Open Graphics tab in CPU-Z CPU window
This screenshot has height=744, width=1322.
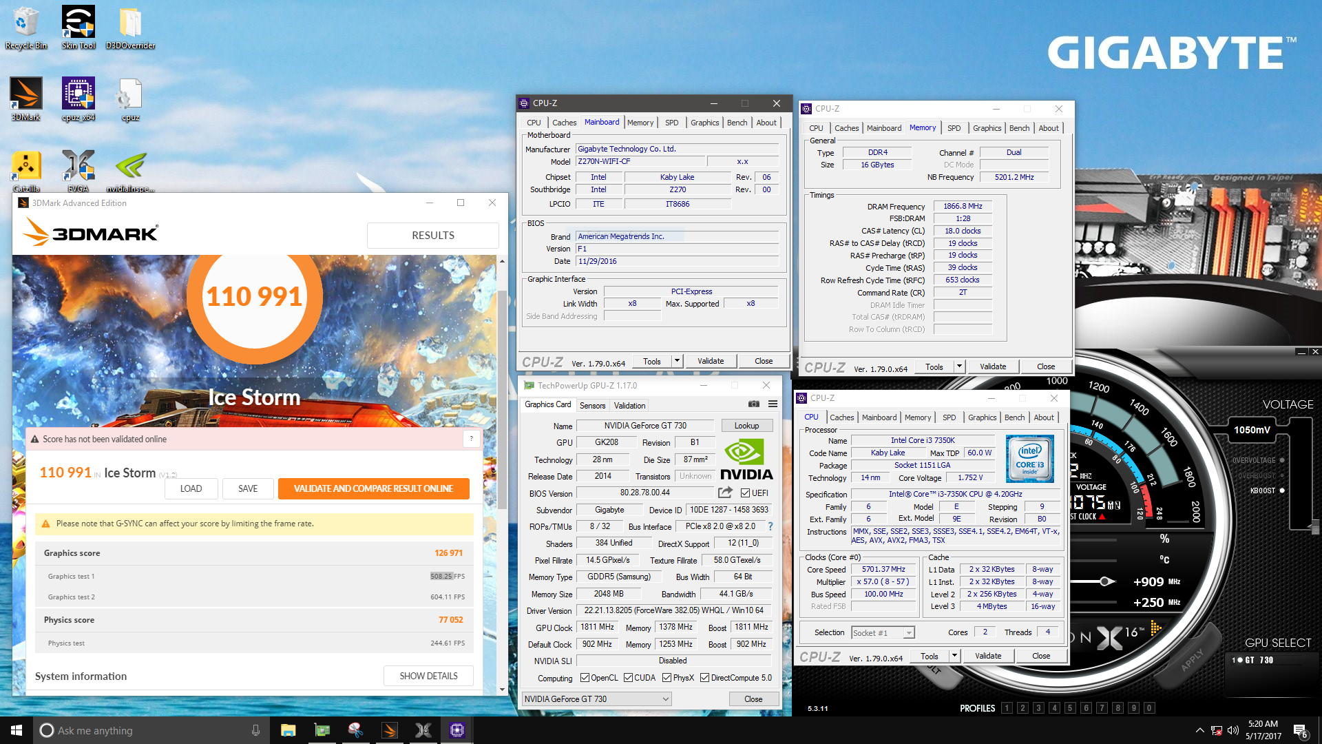tap(982, 417)
